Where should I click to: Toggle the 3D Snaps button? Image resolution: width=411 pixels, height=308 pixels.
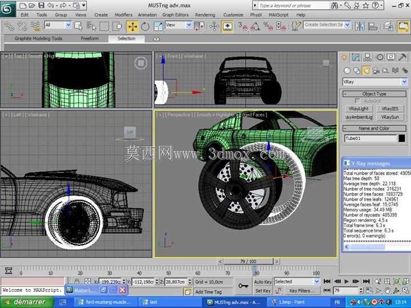tap(243, 26)
